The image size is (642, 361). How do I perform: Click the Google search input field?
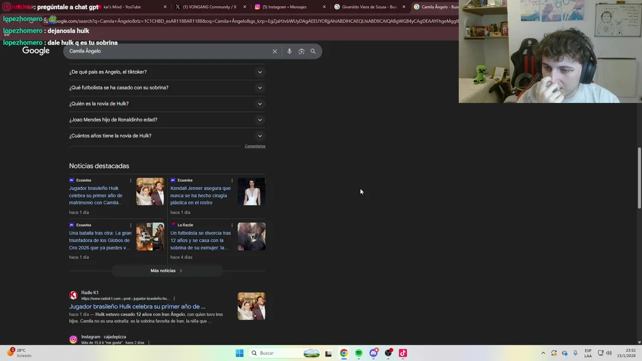[x=168, y=51]
